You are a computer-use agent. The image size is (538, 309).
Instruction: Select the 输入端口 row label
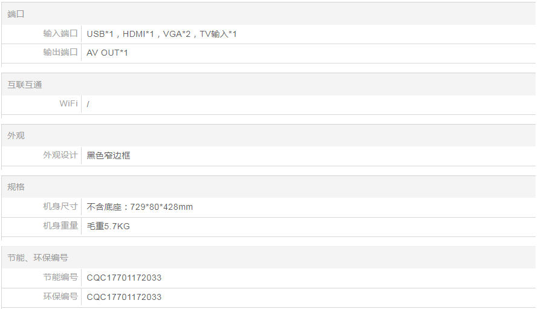pos(60,34)
